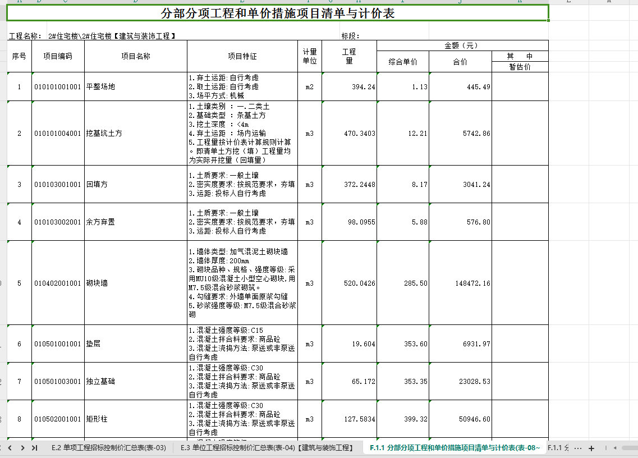Show more sheets via the ellipsis icon

coord(578,448)
